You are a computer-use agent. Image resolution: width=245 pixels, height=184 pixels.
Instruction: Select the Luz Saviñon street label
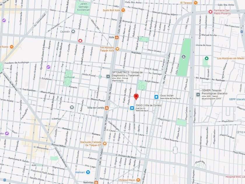29,90
